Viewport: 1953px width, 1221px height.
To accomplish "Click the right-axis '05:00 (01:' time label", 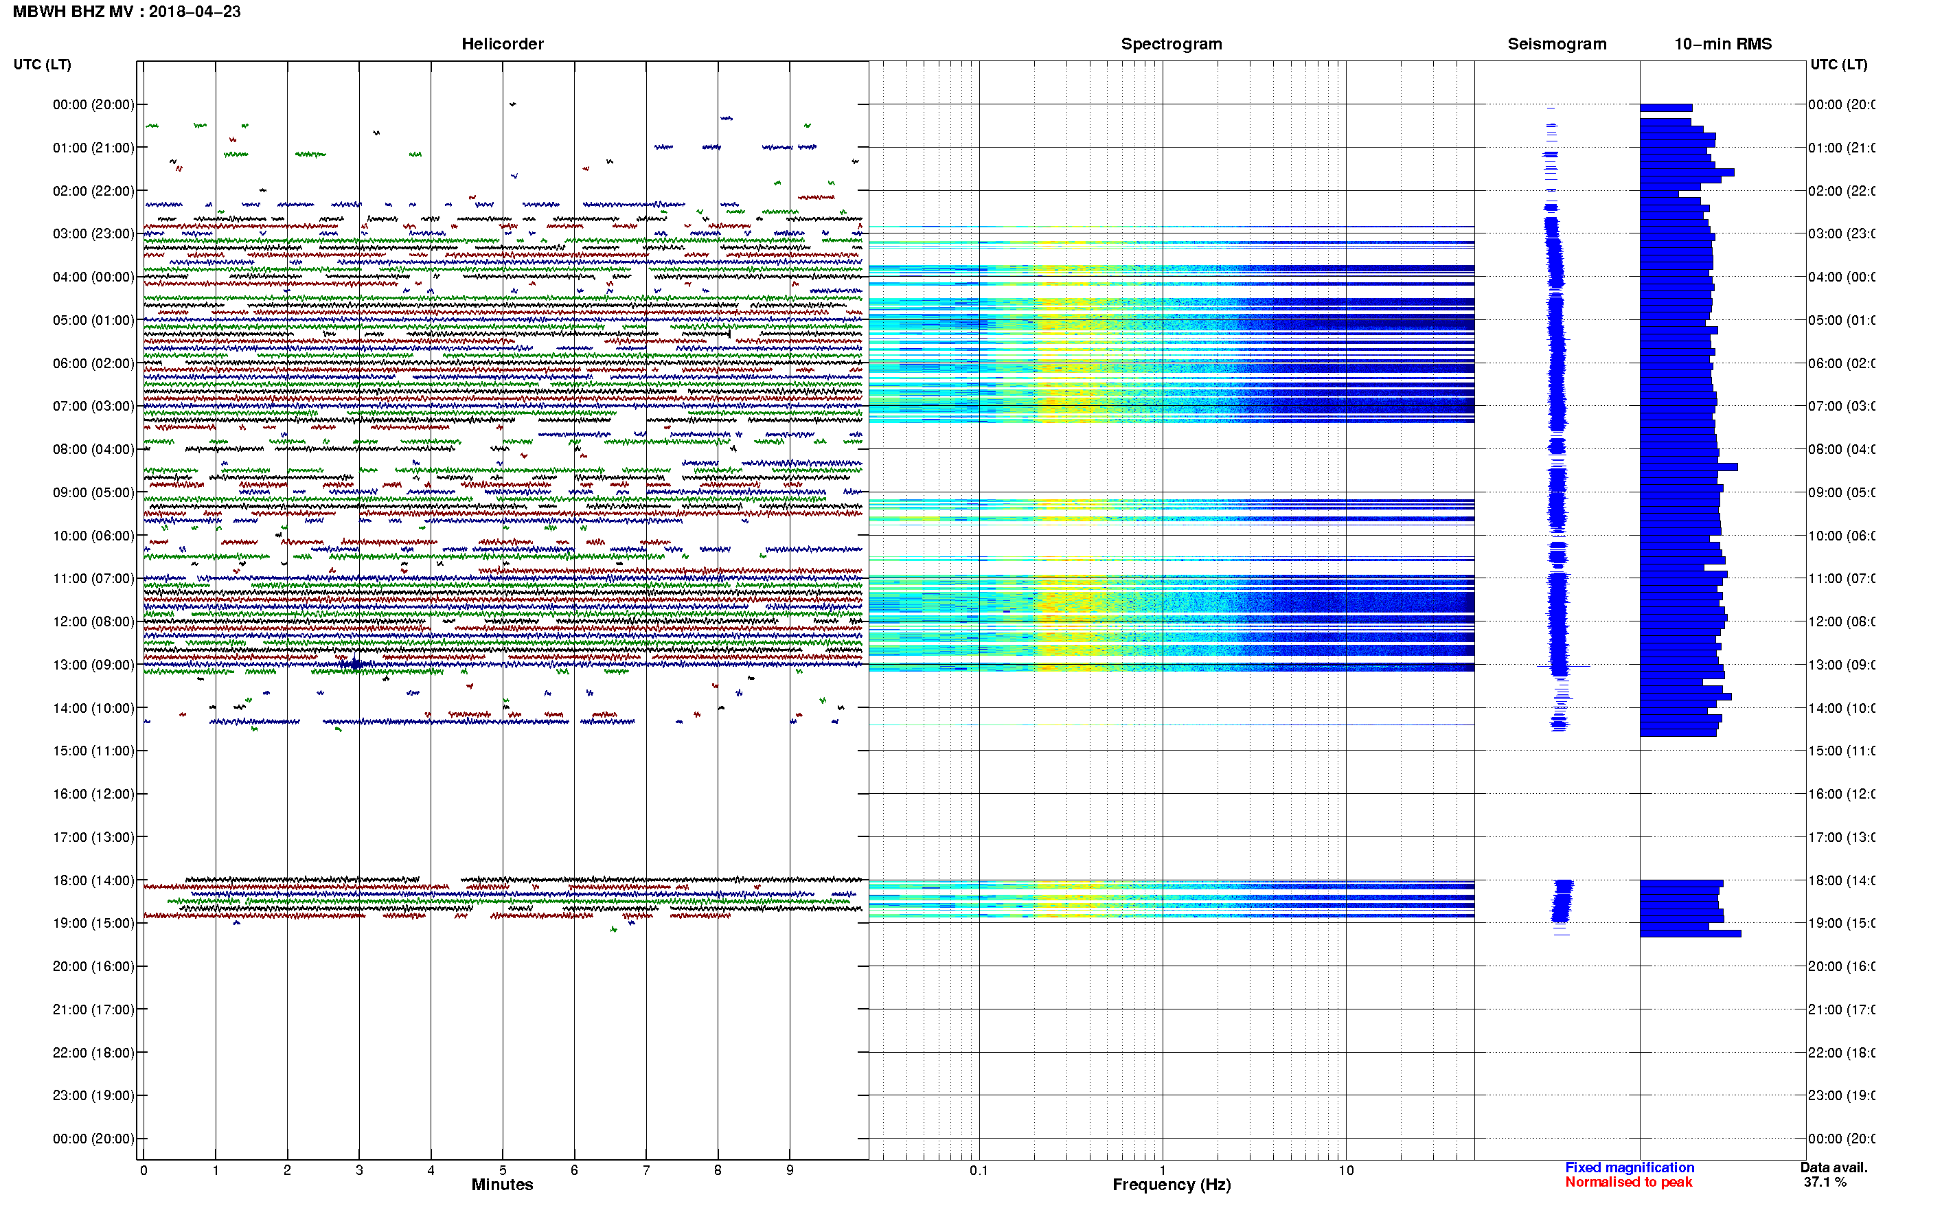I will click(x=1841, y=320).
